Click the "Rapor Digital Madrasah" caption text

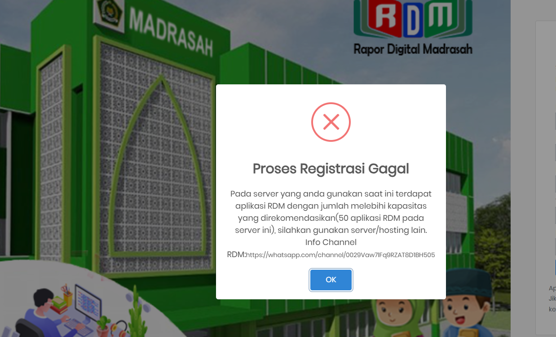413,49
